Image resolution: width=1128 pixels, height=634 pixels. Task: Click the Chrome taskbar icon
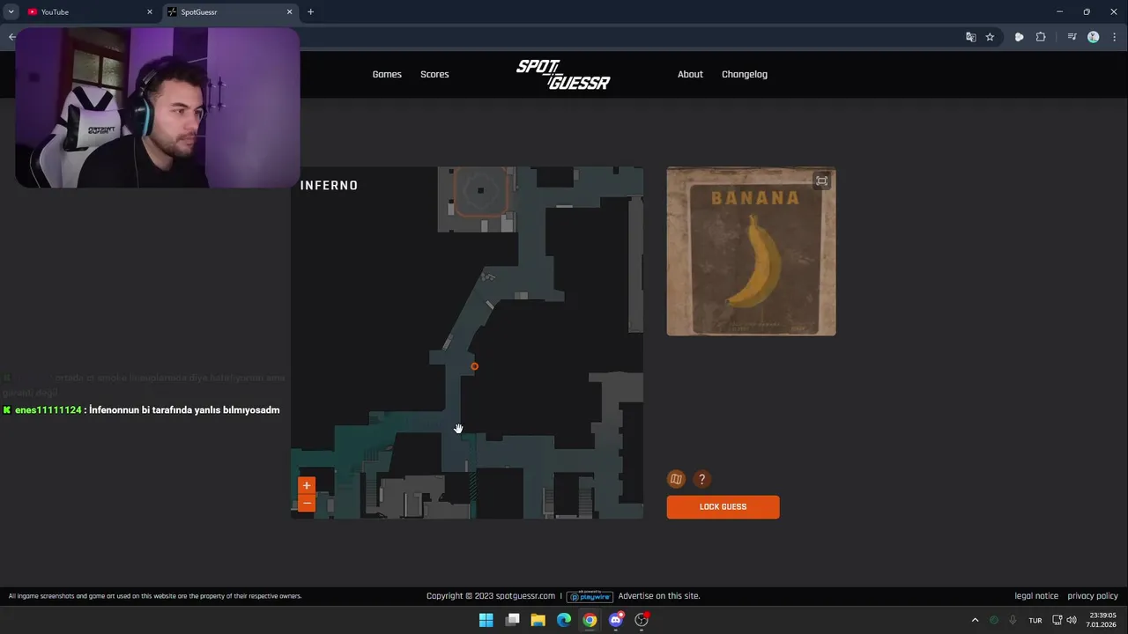590,620
